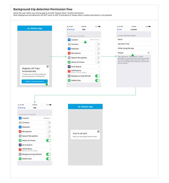Tap Bluetooth icon on screen showing Location While Using
This screenshot has width=169, height=183.
point(69,49)
